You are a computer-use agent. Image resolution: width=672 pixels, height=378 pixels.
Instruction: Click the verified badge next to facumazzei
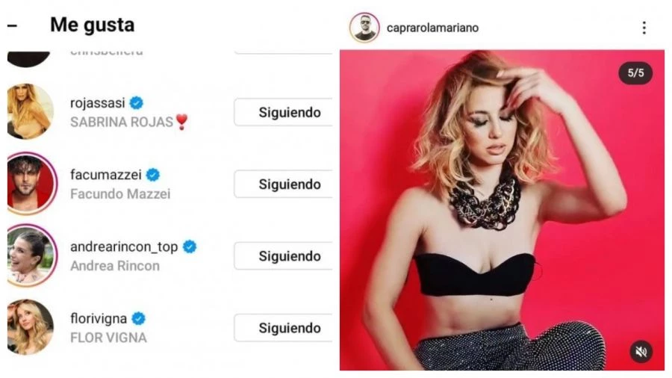click(x=153, y=175)
